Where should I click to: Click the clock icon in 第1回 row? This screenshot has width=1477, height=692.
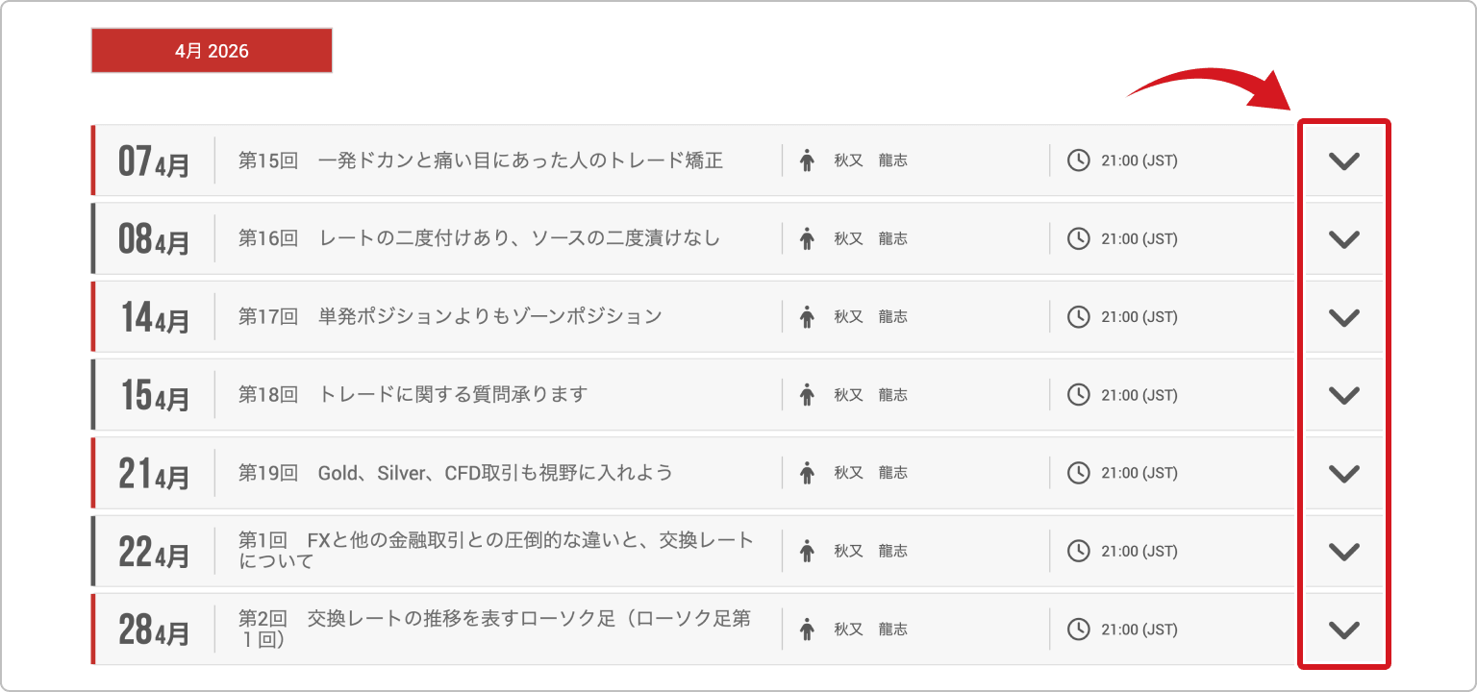pyautogui.click(x=1079, y=551)
